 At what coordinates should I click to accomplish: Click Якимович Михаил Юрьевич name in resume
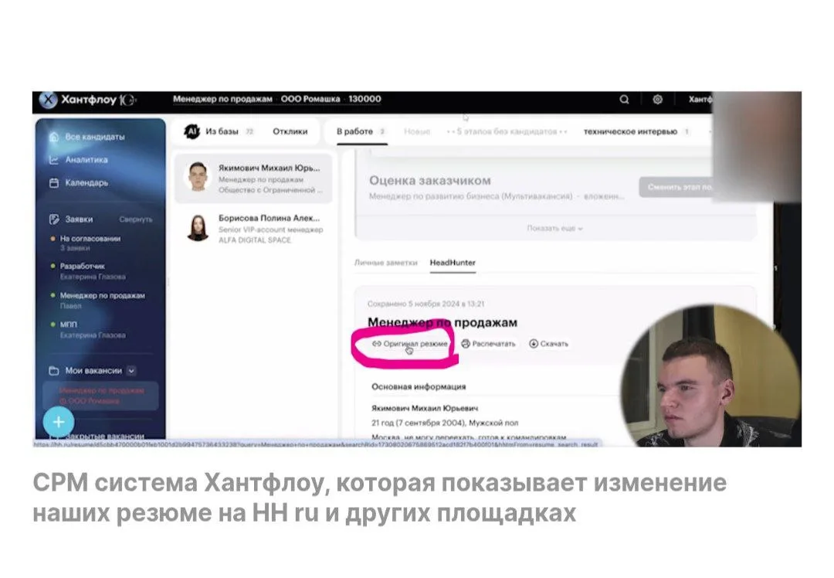(x=425, y=408)
